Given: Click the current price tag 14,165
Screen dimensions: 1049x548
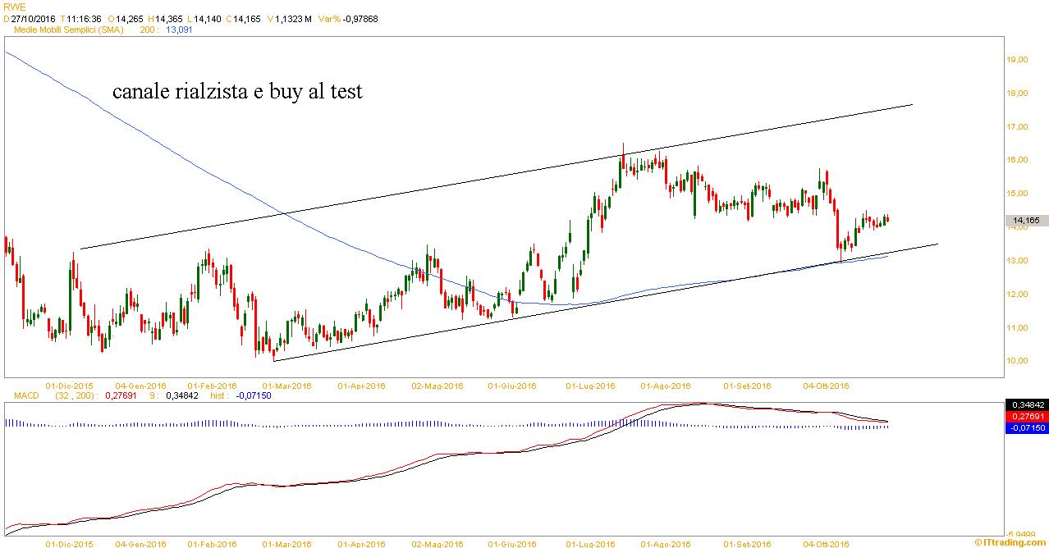Looking at the screenshot, I should pos(1026,220).
